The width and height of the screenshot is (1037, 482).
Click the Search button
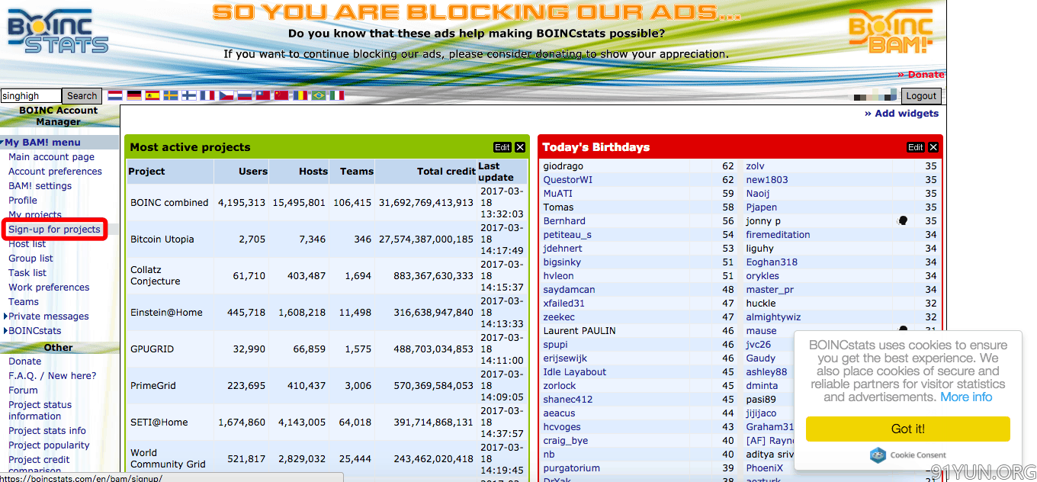click(x=82, y=96)
